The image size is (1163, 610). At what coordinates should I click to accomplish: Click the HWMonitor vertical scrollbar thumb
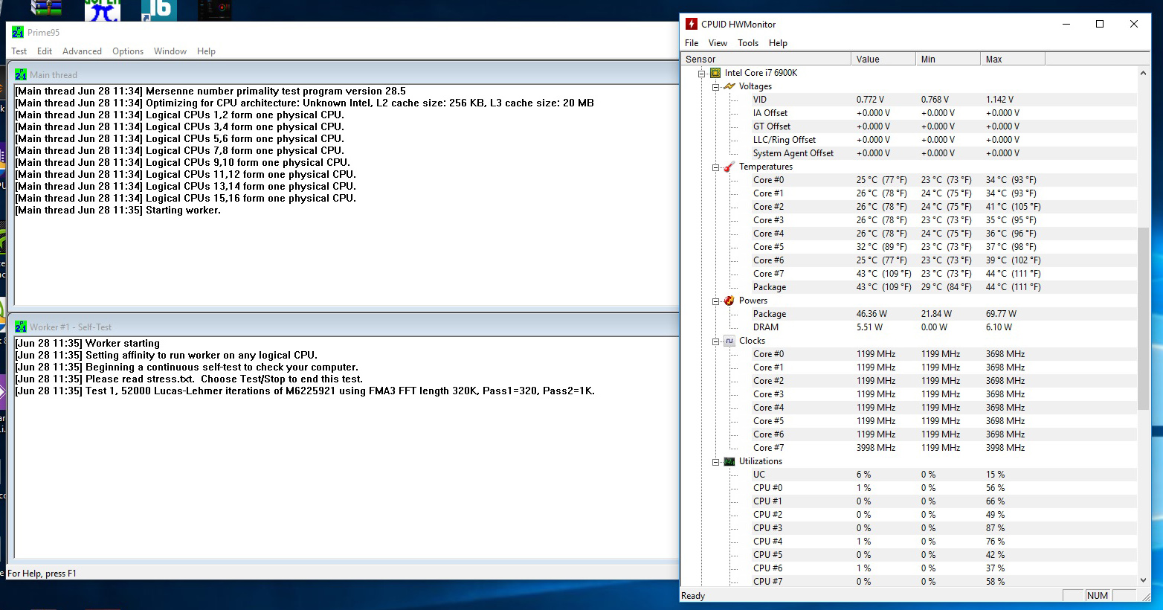tap(1143, 319)
